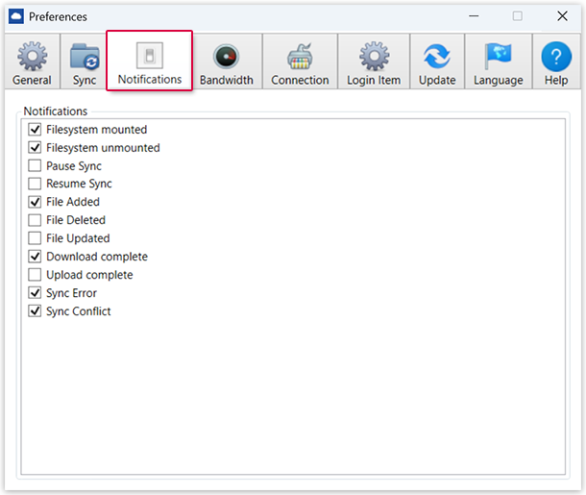Uncheck the Filesystem unmounted checkbox

pyautogui.click(x=36, y=148)
